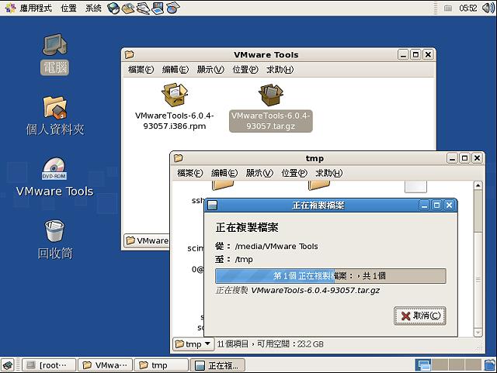Open 系統 system menu in top panel
This screenshot has height=373, width=497.
[93, 8]
